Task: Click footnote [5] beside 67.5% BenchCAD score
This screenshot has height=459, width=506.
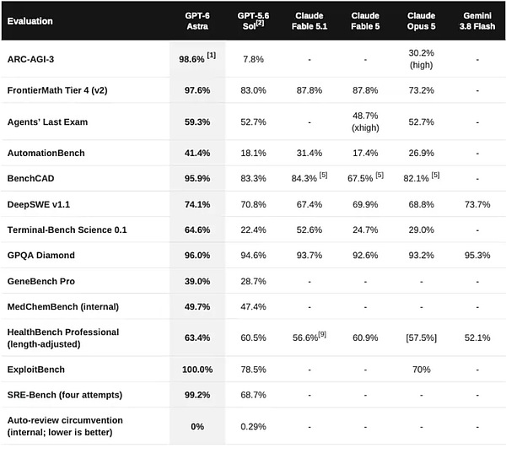Action: [379, 175]
